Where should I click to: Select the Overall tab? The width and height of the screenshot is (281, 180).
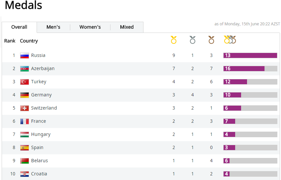click(x=19, y=27)
